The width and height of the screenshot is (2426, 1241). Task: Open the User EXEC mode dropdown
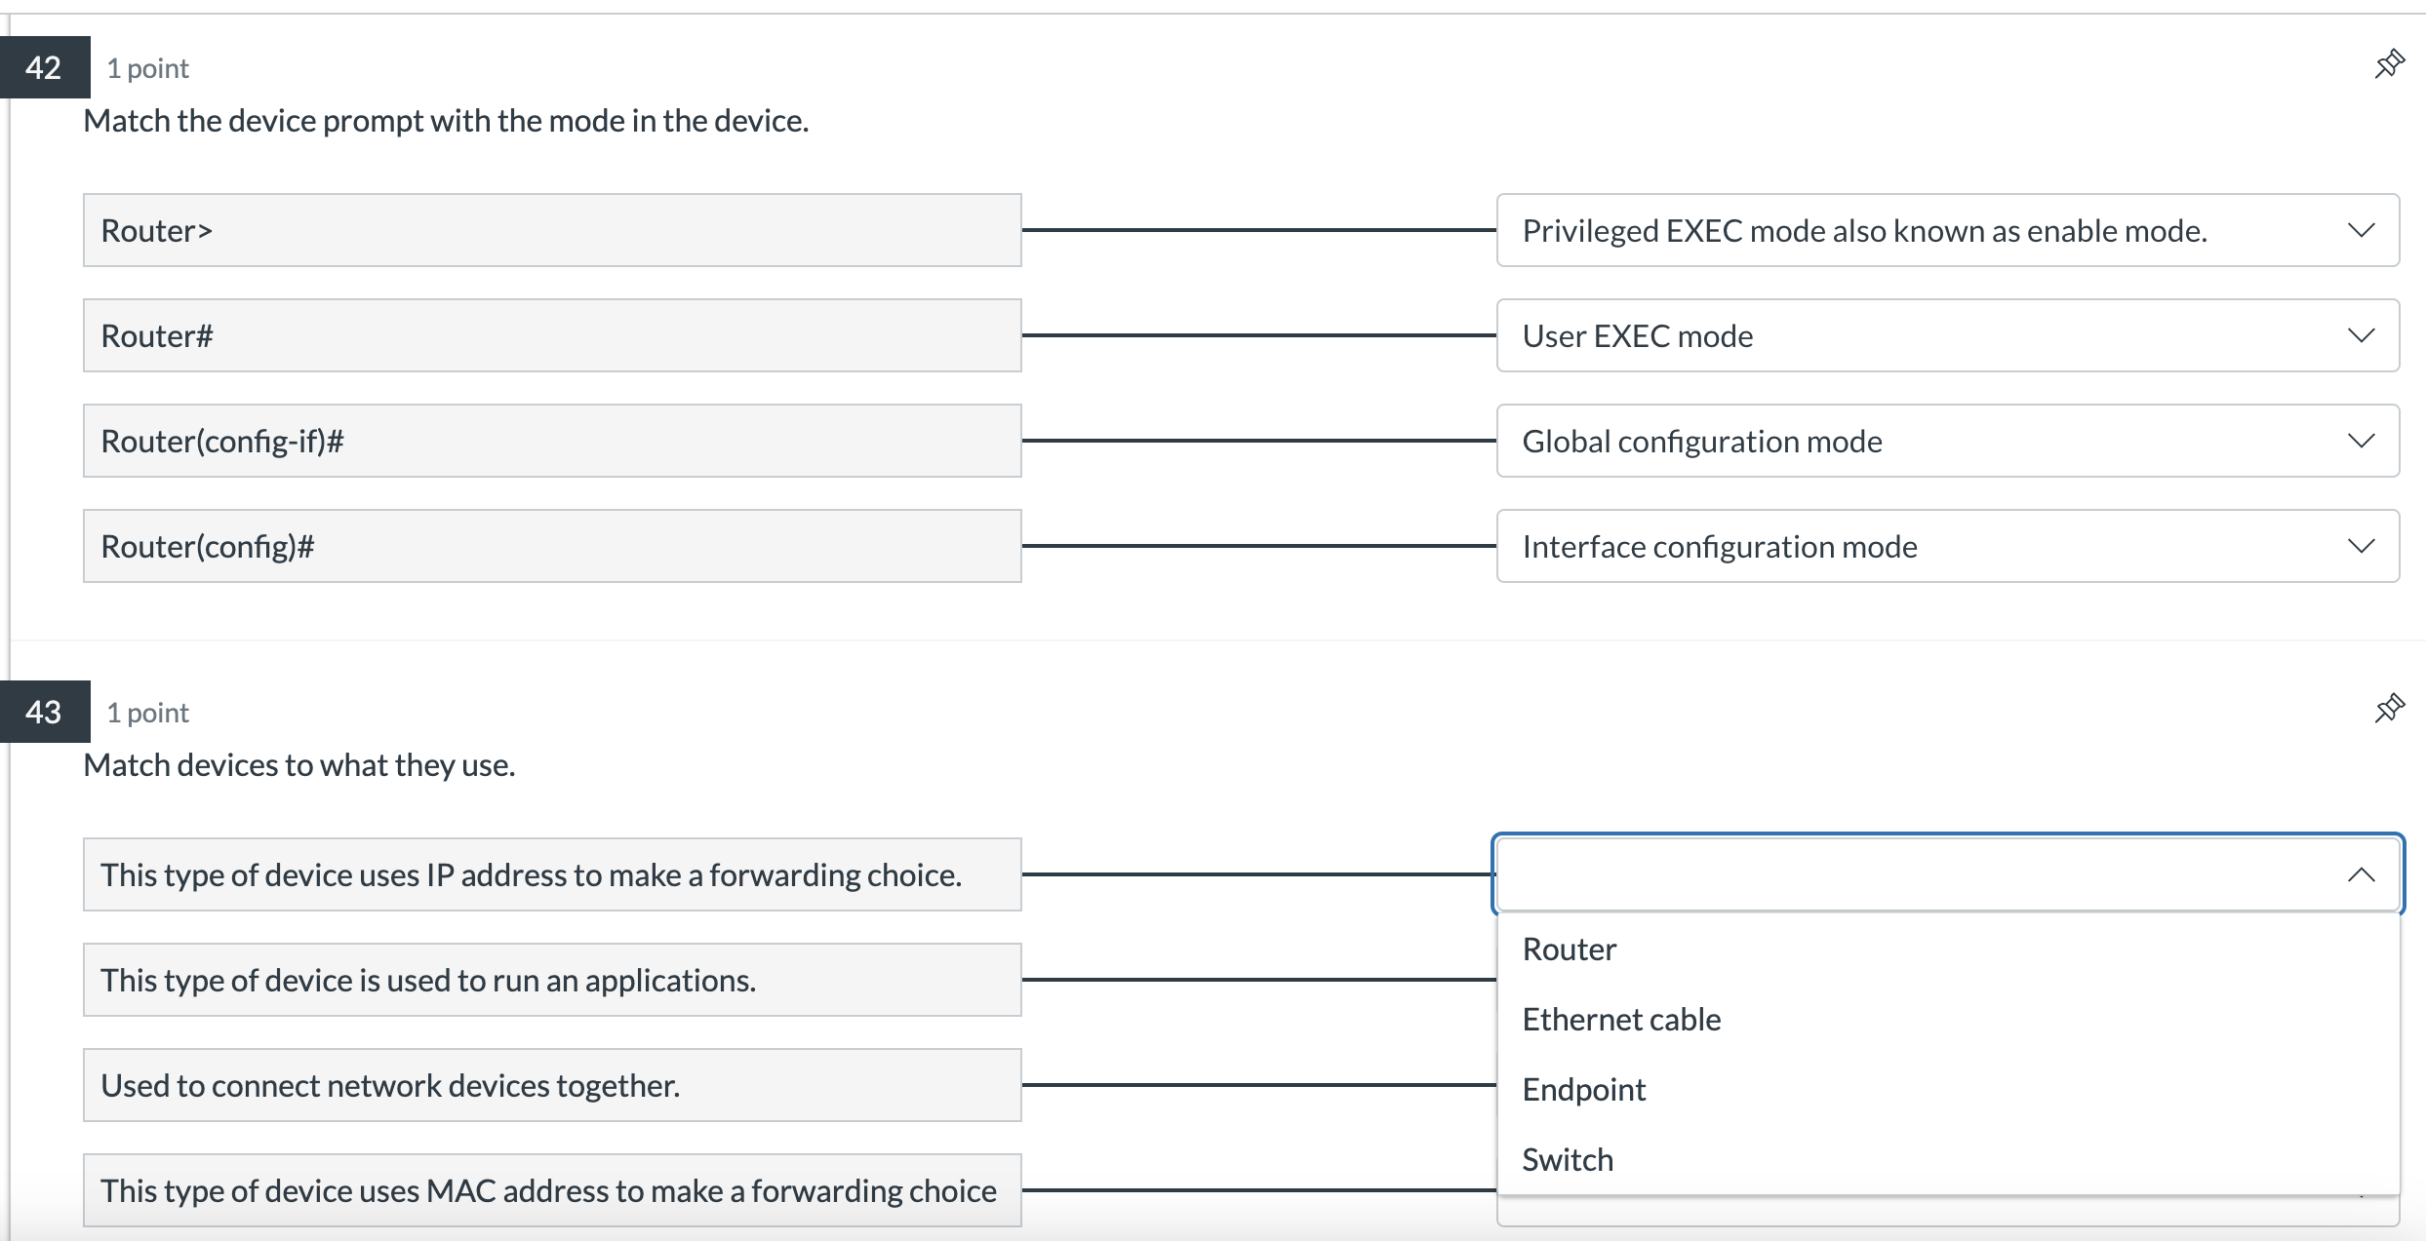(2362, 335)
